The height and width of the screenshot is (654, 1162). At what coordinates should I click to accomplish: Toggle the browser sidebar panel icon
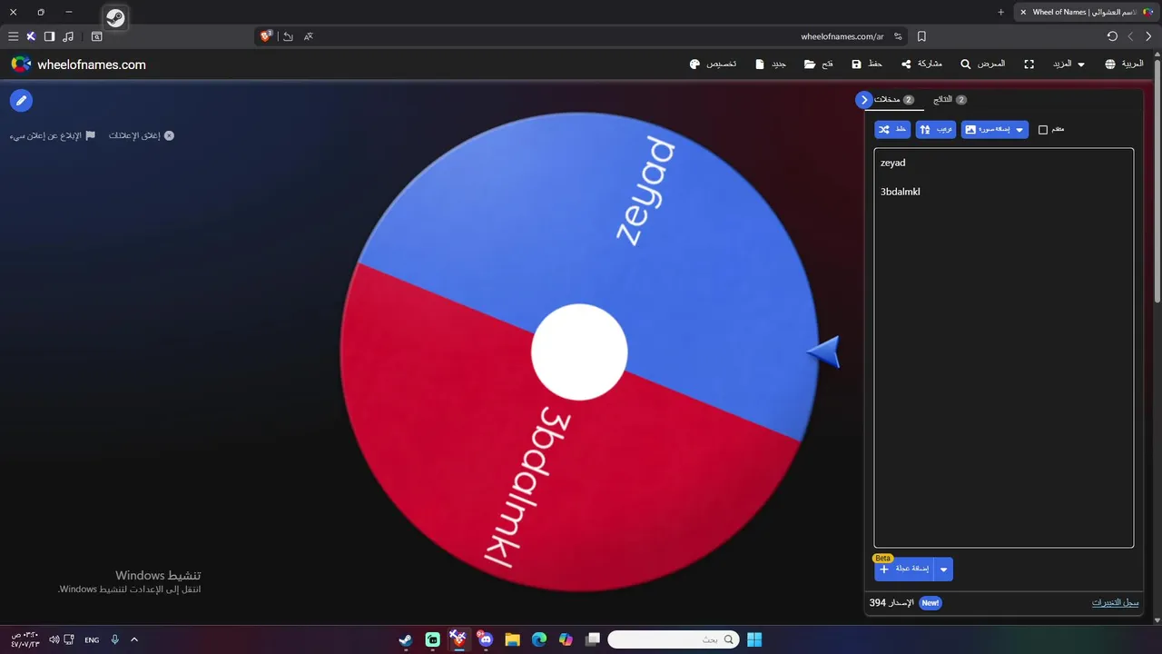[x=49, y=36]
